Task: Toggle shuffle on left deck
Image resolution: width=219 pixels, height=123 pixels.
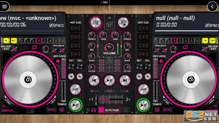Action: [x=26, y=47]
